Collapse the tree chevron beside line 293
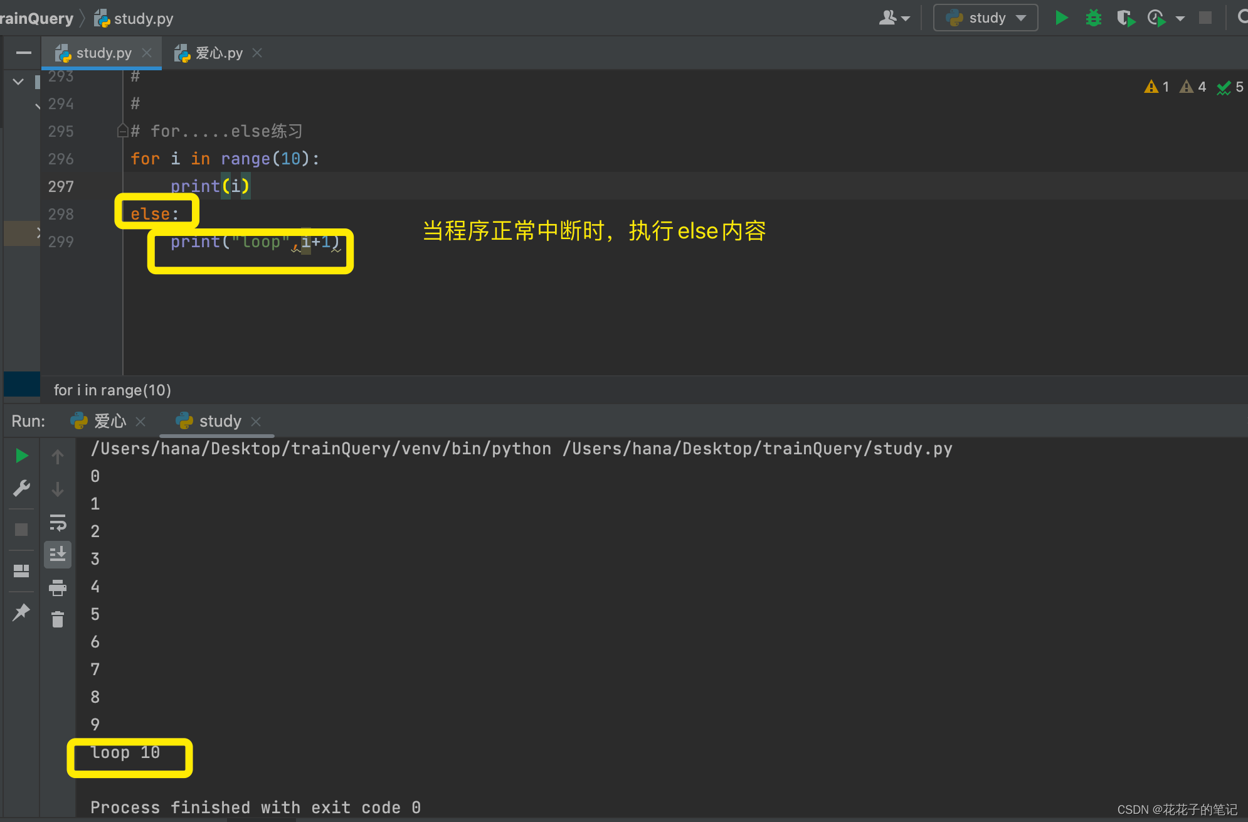Screen dimensions: 1248x822 pos(18,81)
